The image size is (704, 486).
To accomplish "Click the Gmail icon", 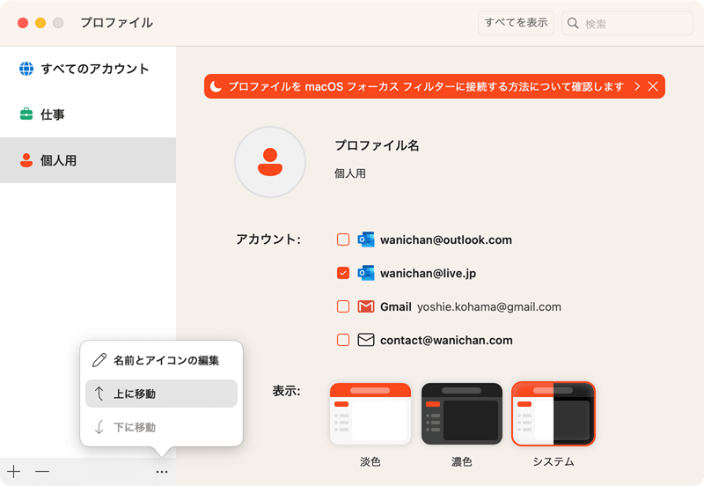I will pos(366,306).
